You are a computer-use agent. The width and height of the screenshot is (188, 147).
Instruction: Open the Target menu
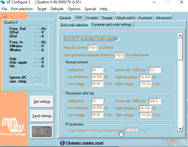42,9
